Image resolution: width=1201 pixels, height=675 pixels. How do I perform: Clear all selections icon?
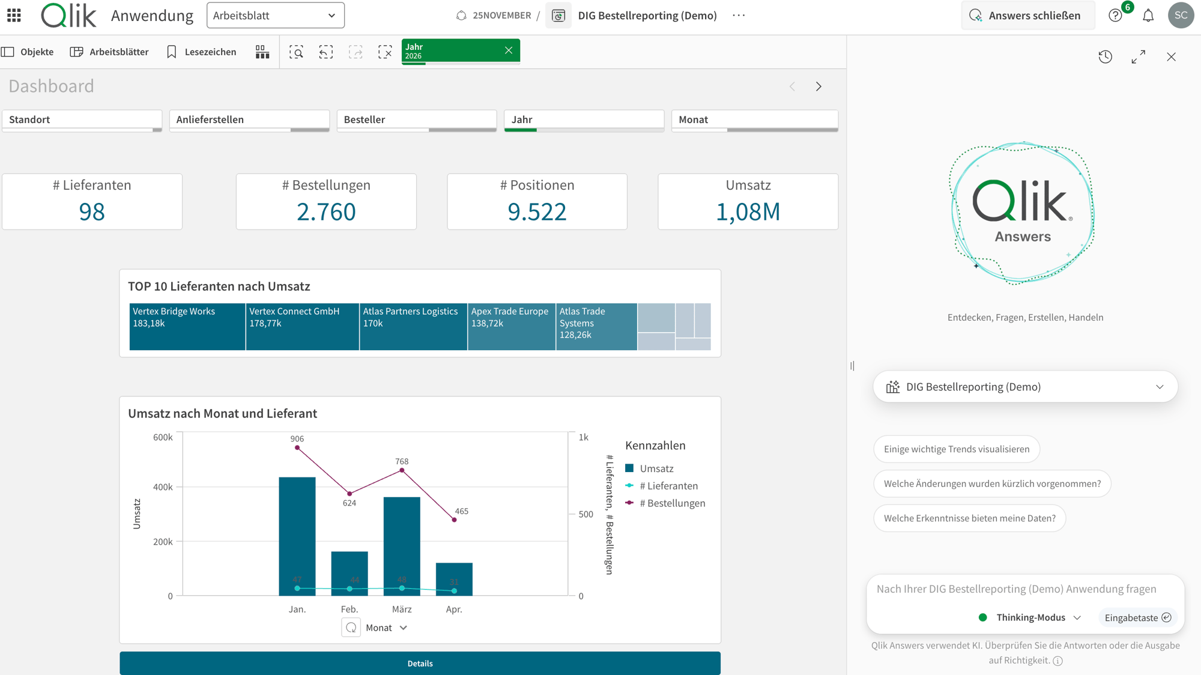pos(385,52)
